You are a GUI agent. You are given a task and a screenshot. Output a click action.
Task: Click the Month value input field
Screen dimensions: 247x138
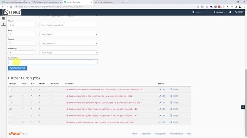(x=22, y=43)
